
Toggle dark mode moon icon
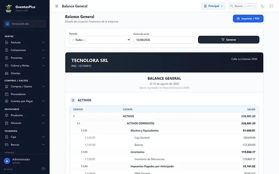click(x=263, y=6)
